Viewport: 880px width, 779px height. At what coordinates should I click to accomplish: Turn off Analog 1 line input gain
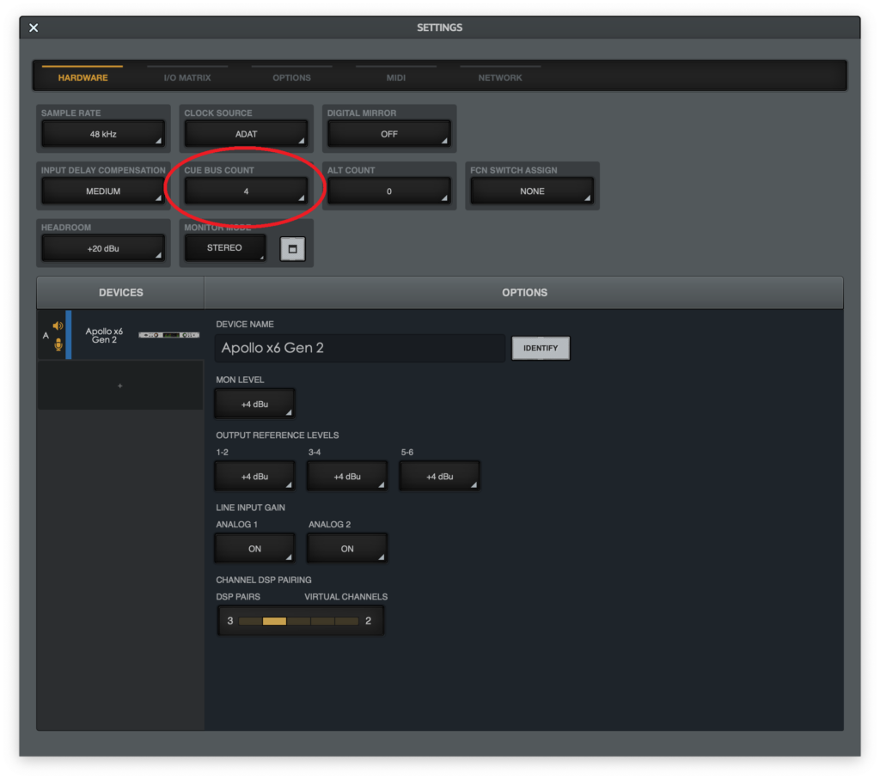254,548
